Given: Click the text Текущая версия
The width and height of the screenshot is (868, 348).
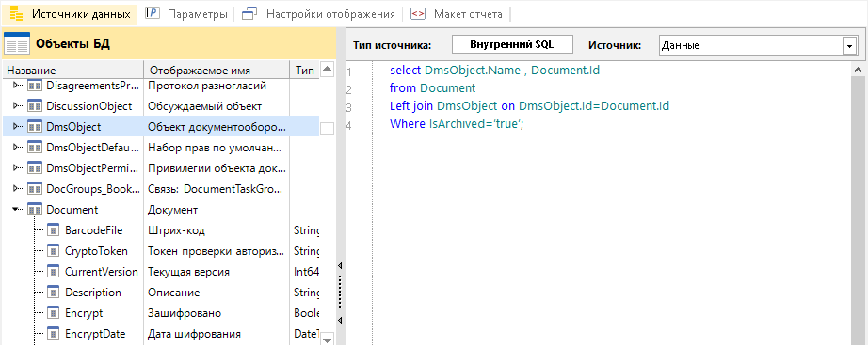Looking at the screenshot, I should (x=188, y=272).
